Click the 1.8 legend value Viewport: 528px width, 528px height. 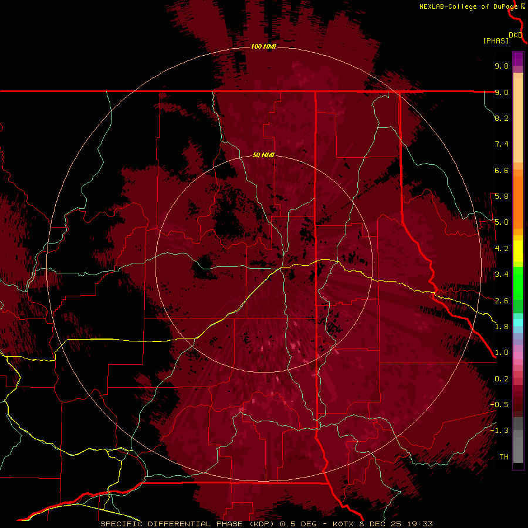(x=502, y=327)
